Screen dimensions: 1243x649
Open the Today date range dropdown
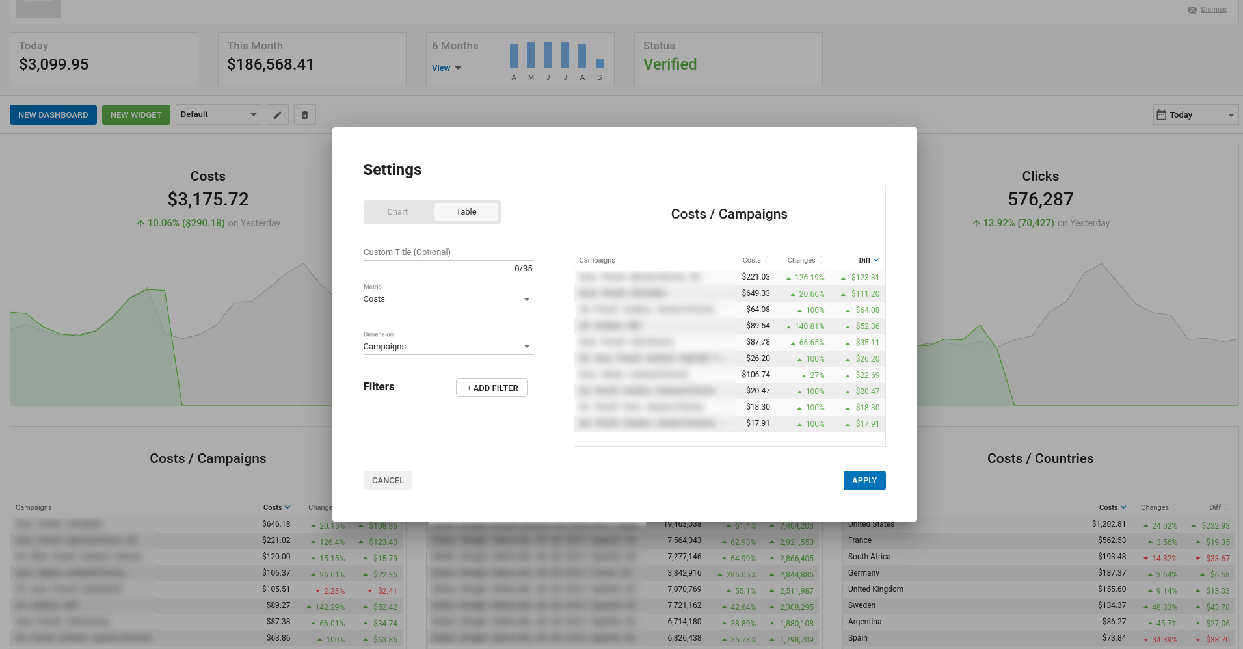click(x=1196, y=115)
